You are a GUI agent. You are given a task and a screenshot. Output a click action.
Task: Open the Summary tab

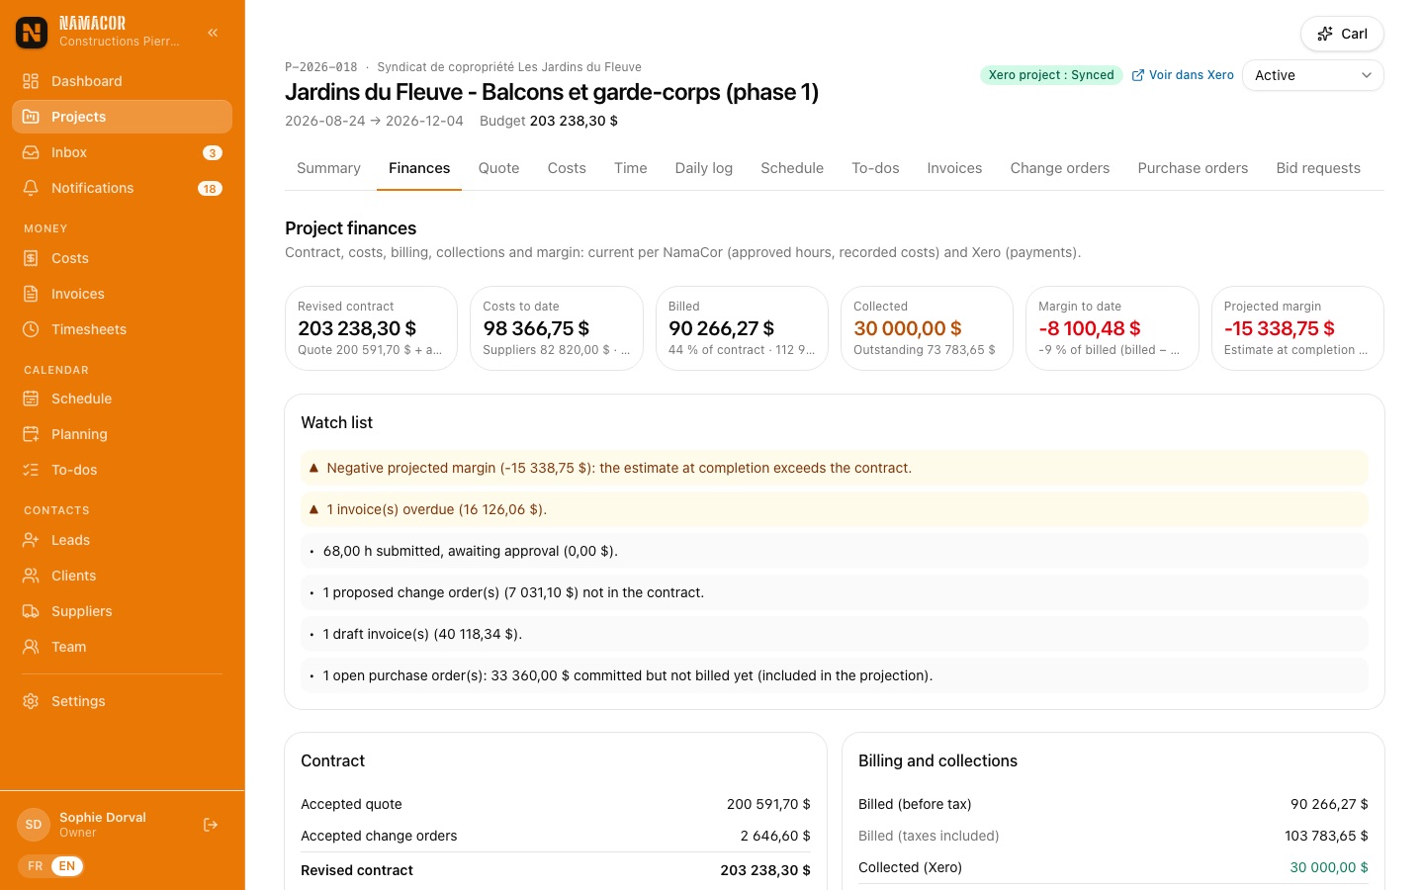(328, 168)
